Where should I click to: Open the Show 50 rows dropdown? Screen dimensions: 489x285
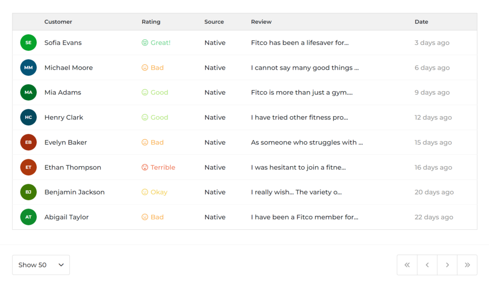41,265
